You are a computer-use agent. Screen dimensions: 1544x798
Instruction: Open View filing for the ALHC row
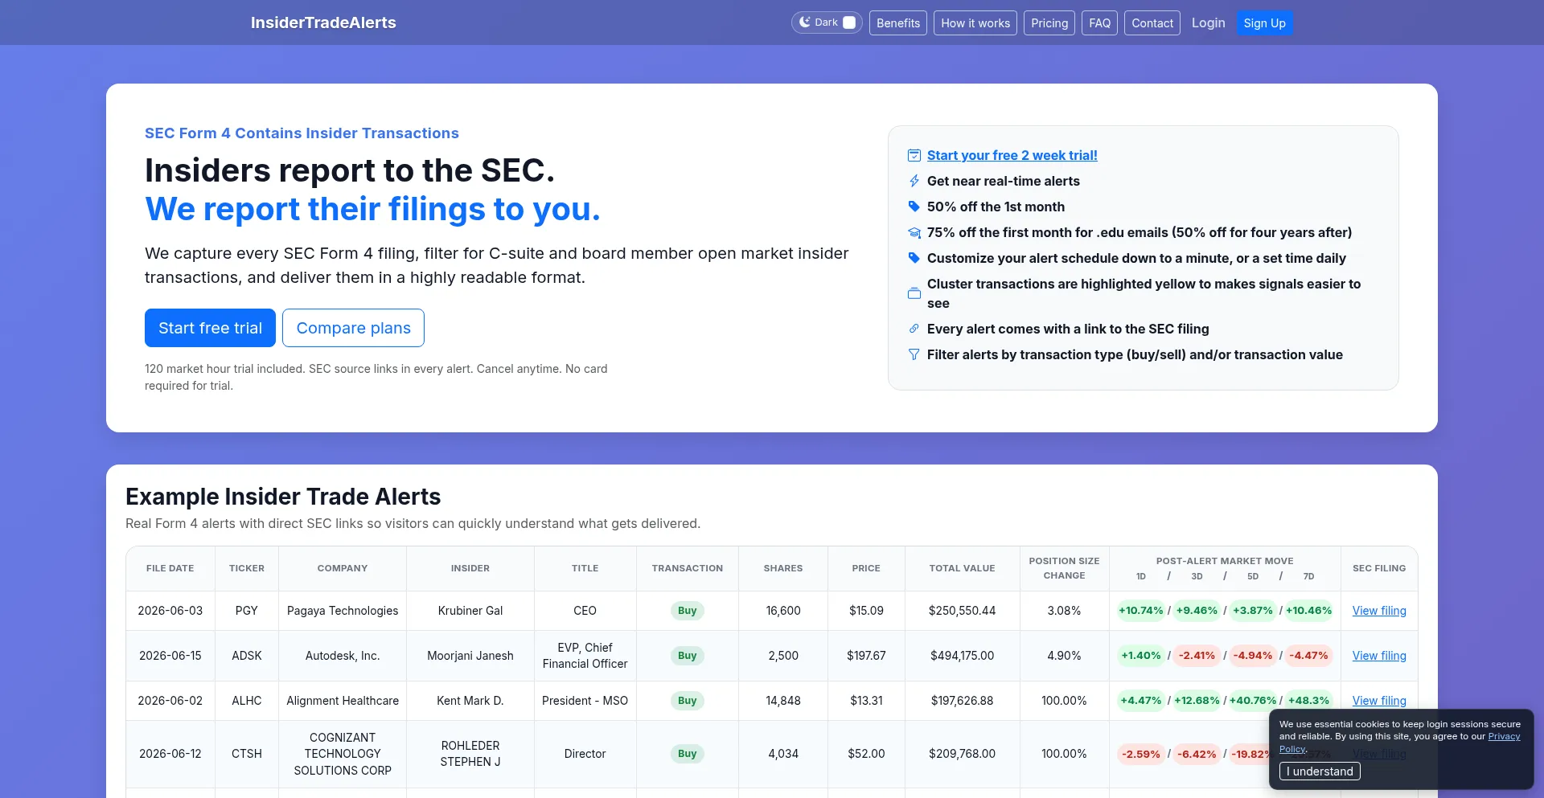click(1379, 701)
